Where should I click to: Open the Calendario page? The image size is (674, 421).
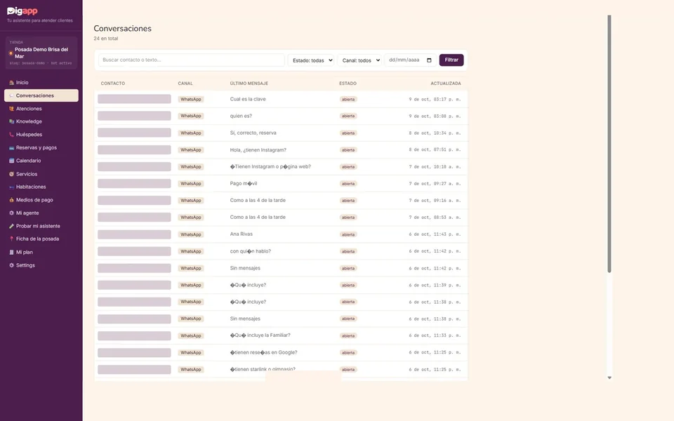(x=41, y=161)
